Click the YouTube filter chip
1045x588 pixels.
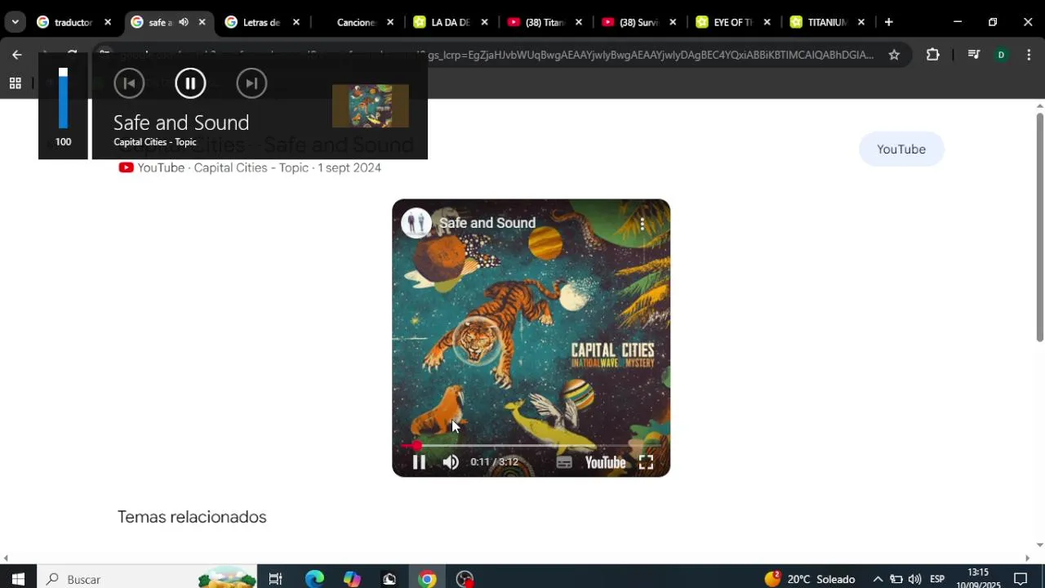[x=901, y=149]
